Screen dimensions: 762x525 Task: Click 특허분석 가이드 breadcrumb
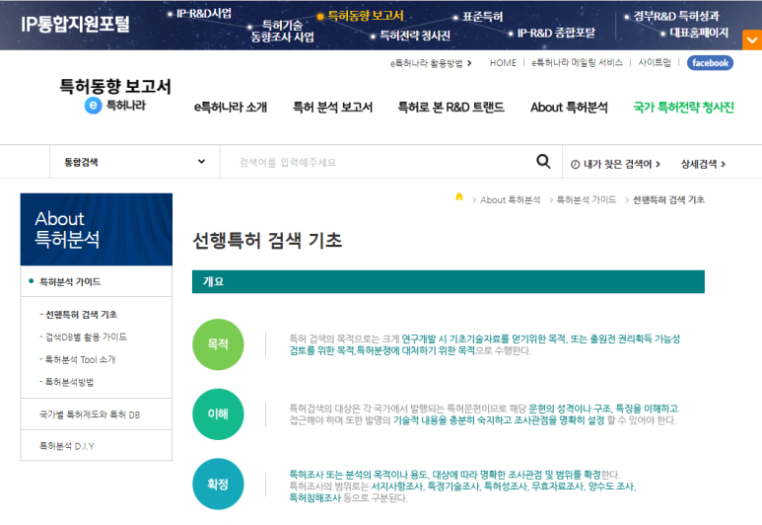pyautogui.click(x=587, y=200)
